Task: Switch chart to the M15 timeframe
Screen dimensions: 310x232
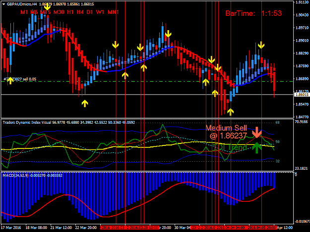Action: pos(45,12)
